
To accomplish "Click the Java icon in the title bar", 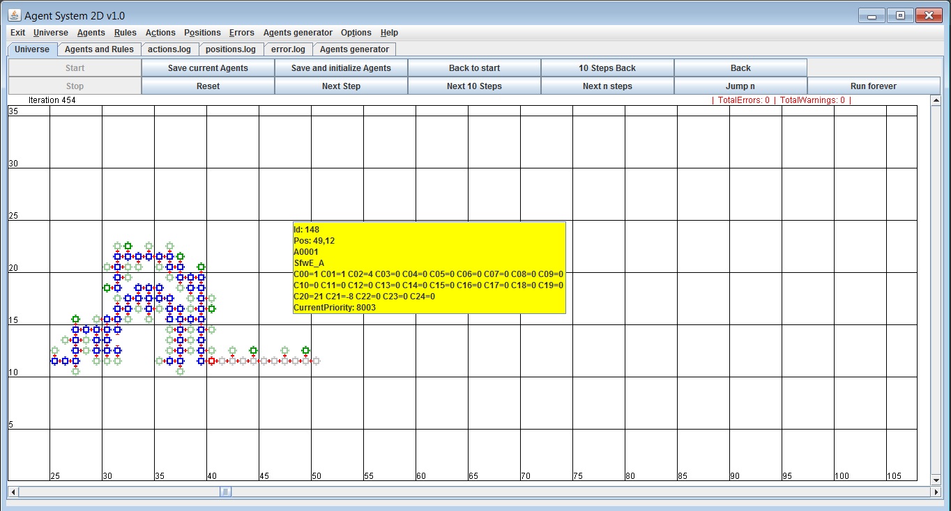I will (x=14, y=15).
